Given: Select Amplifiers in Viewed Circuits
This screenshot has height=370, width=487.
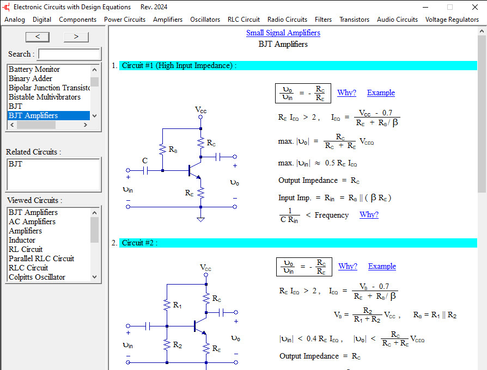Looking at the screenshot, I should 49,231.
